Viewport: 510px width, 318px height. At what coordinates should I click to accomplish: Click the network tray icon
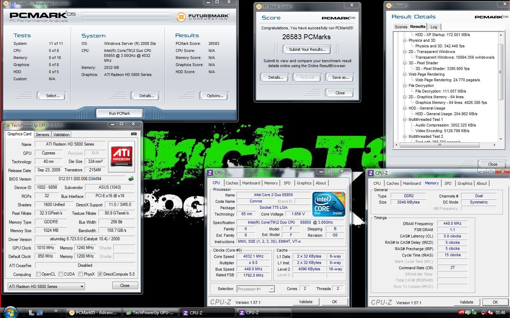point(483,312)
